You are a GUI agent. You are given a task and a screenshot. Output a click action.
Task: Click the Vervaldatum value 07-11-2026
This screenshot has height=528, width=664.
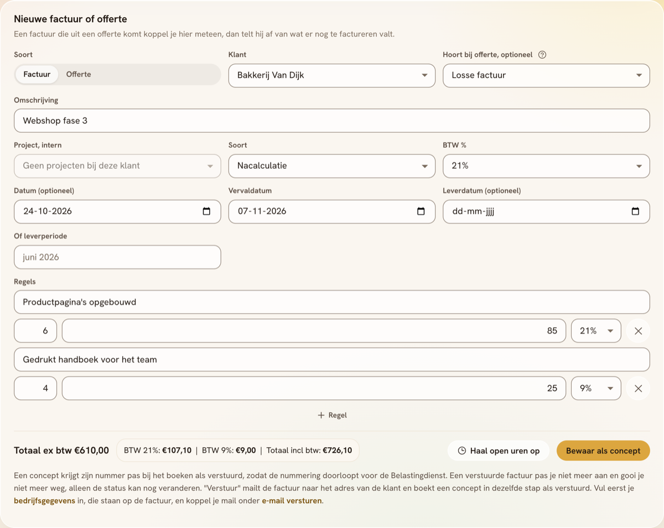(x=262, y=211)
